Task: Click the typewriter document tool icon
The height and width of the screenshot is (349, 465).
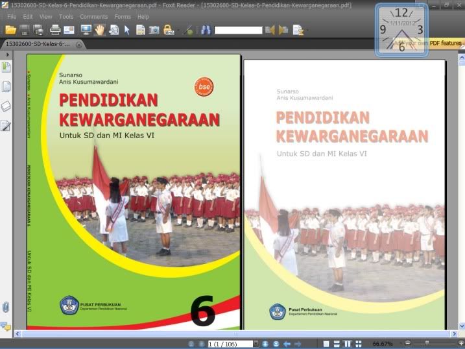Action: (x=140, y=30)
